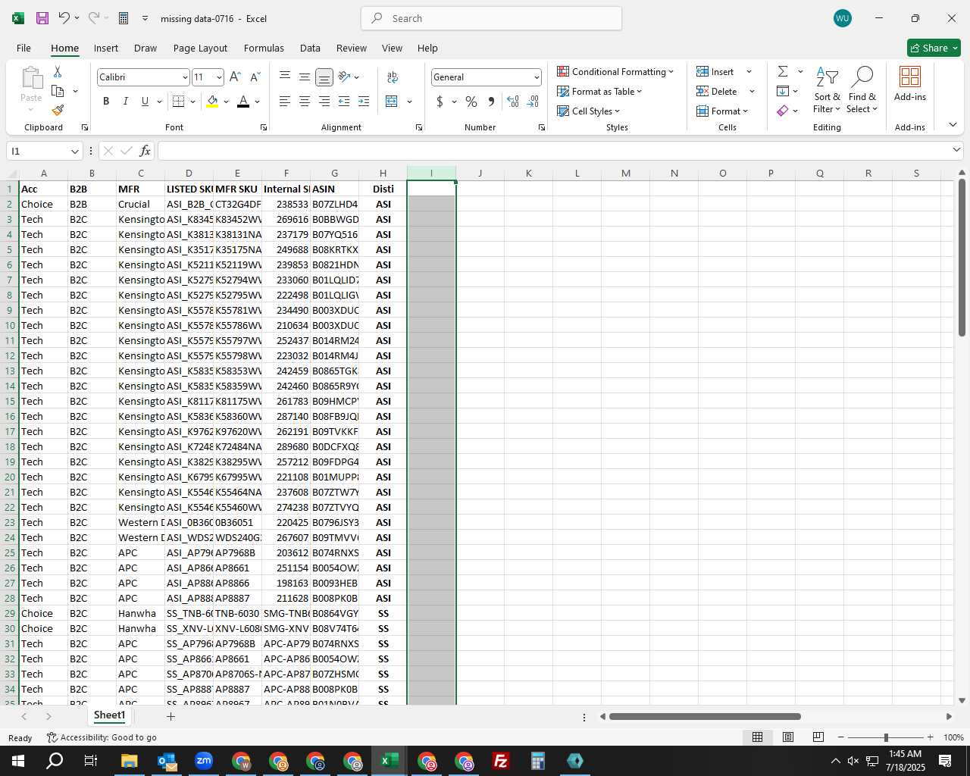This screenshot has width=970, height=776.
Task: Open the font name Calibri dropdown
Action: (x=184, y=77)
